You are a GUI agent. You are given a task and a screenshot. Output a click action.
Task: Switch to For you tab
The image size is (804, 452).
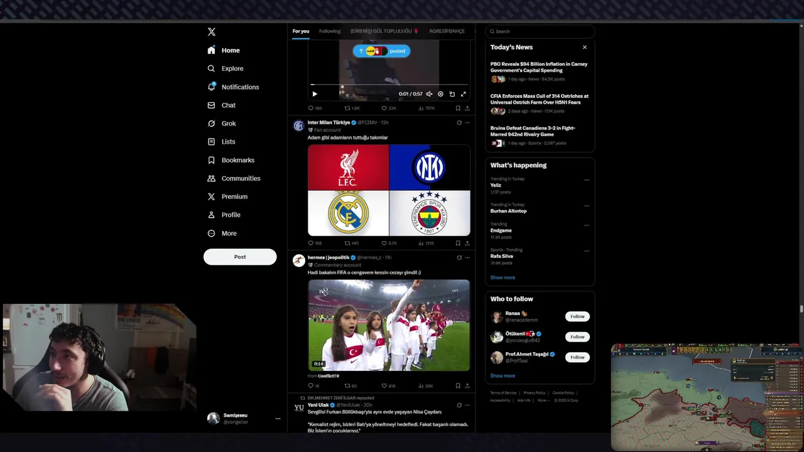(301, 31)
